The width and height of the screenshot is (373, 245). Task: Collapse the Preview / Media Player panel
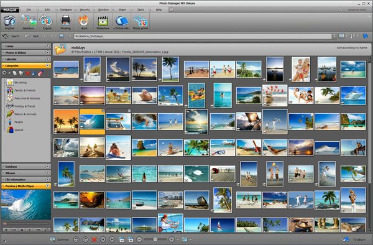tap(48, 186)
